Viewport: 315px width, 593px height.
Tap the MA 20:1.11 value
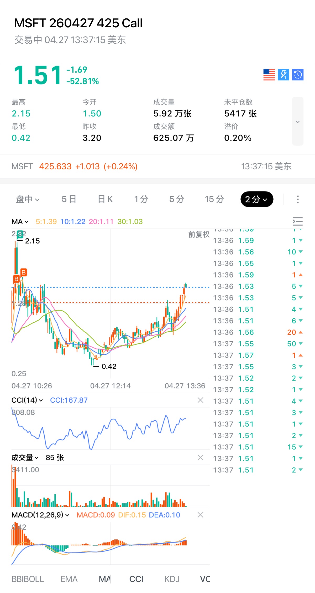click(101, 222)
